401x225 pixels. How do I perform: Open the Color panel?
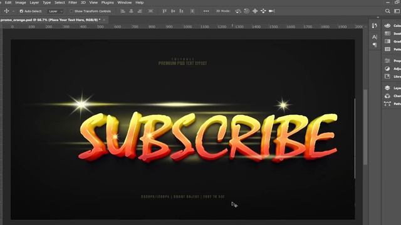[x=392, y=26]
